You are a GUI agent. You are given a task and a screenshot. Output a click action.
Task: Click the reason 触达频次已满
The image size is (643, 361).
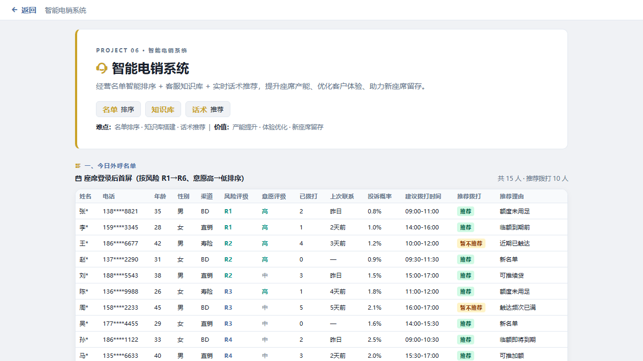pos(518,308)
